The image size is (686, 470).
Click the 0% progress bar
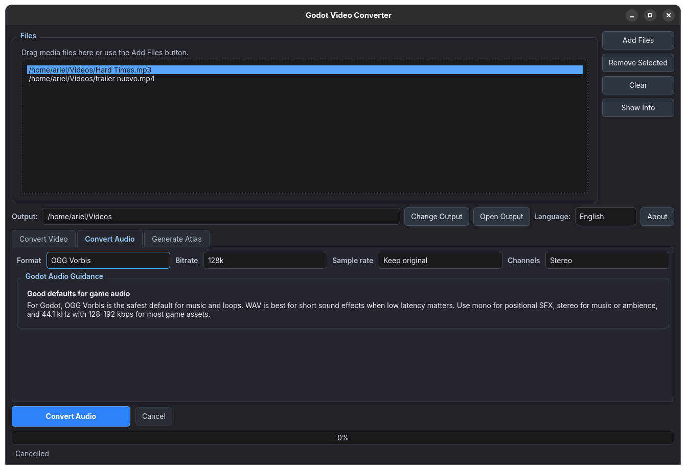pos(343,438)
